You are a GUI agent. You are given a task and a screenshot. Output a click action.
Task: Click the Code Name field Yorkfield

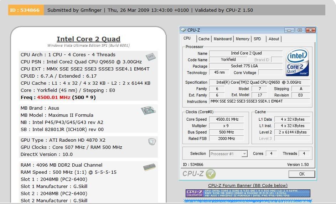228,59
